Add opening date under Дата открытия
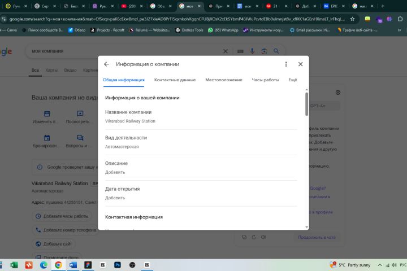Image resolution: width=407 pixels, height=271 pixels. (x=201, y=193)
